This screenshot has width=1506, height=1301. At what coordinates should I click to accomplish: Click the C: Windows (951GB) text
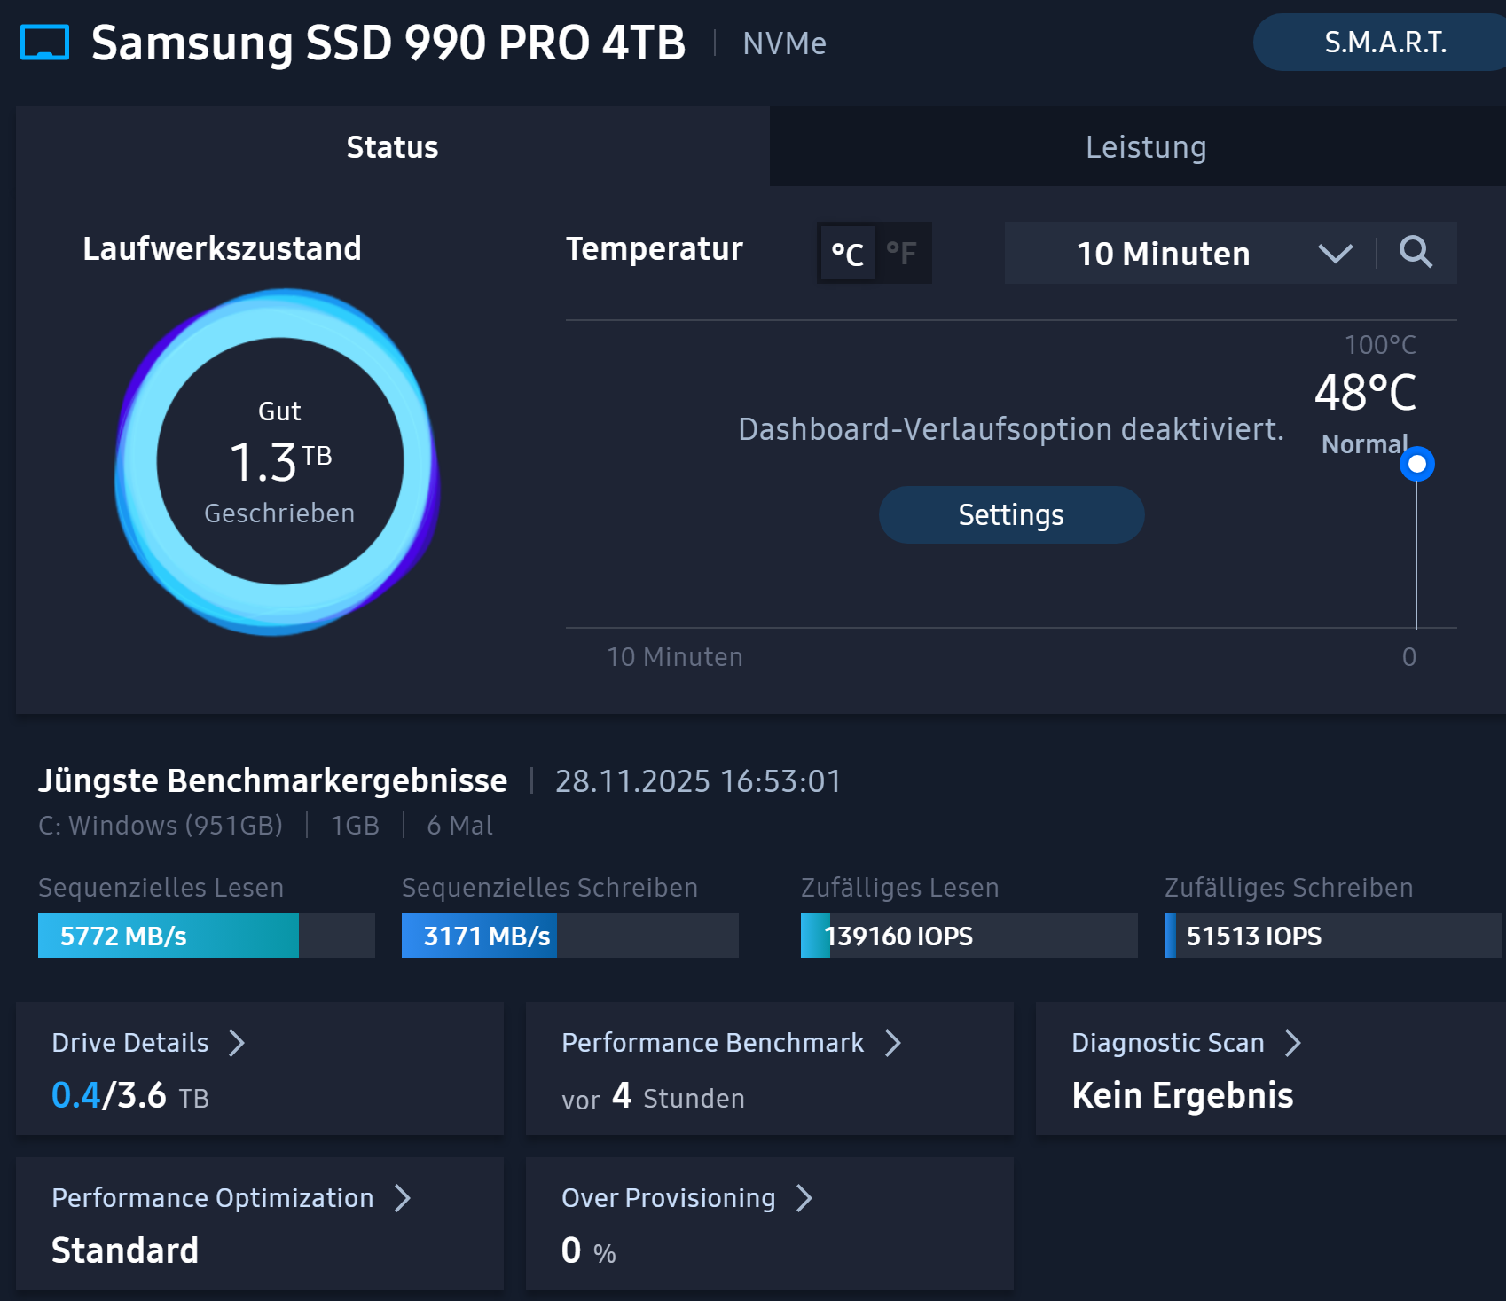161,826
